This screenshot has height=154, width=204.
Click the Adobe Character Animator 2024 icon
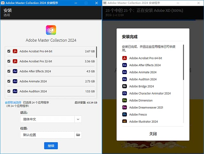125,93
